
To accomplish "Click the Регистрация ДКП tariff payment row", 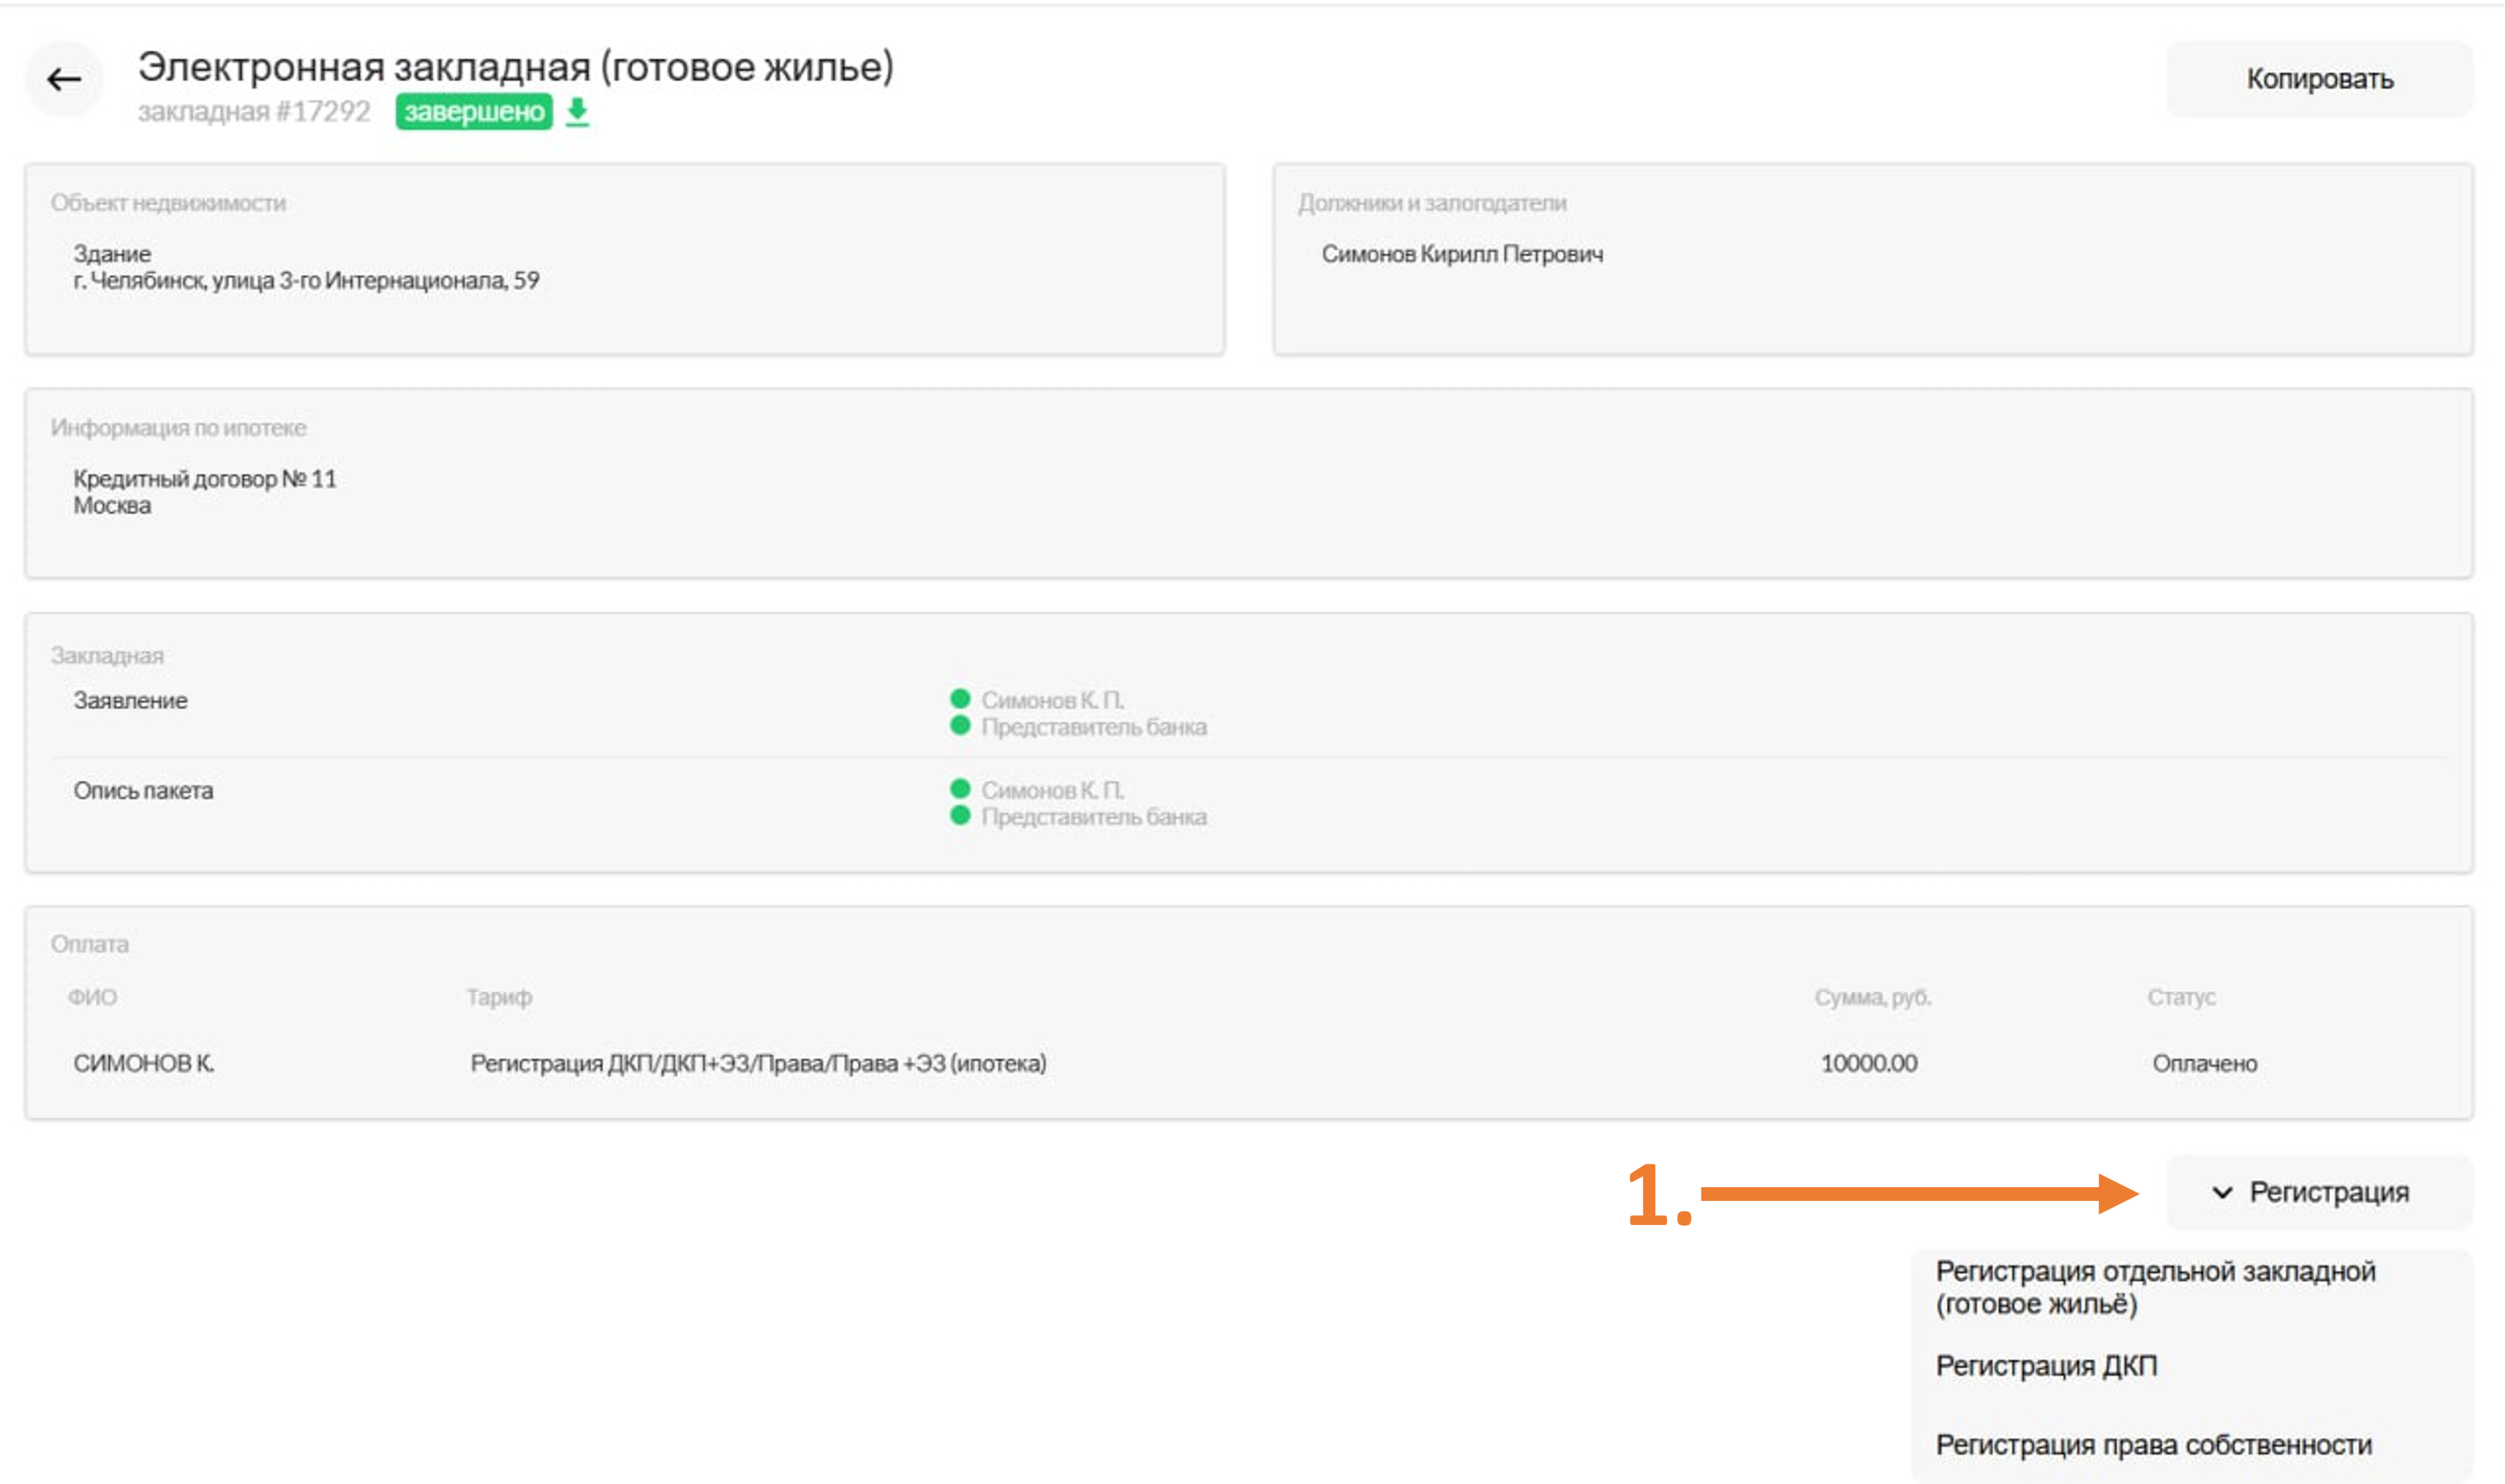I will click(758, 1063).
